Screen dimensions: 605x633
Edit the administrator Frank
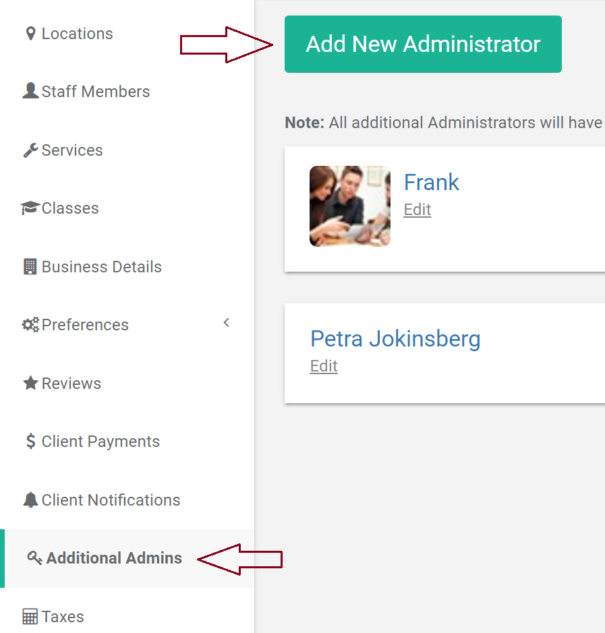pyautogui.click(x=416, y=210)
